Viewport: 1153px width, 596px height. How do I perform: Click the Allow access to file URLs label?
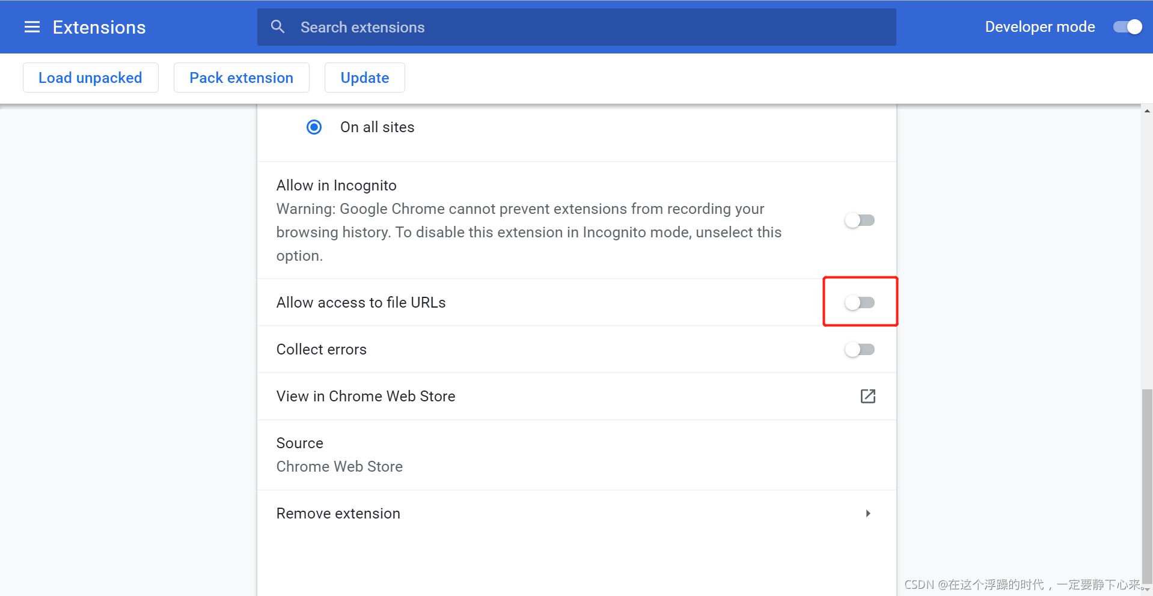(361, 302)
